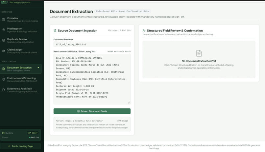This screenshot has width=265, height=152.
Task: Open Evidence & Audit Trail page
Action: [21, 90]
